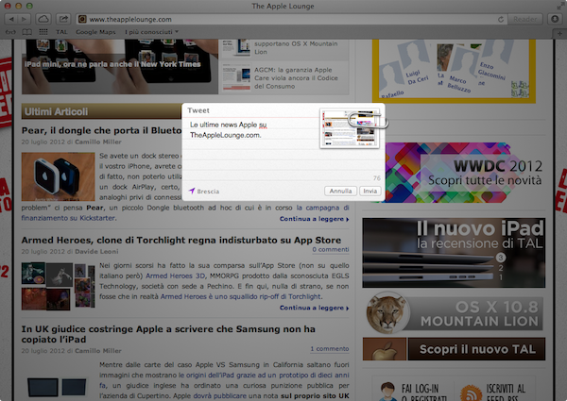Viewport: 567px width, 401px height.
Task: Add a new tab with plus button
Action: click(559, 34)
